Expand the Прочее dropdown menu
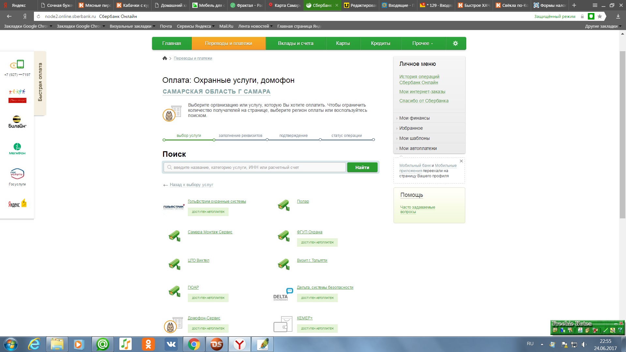 (x=423, y=43)
